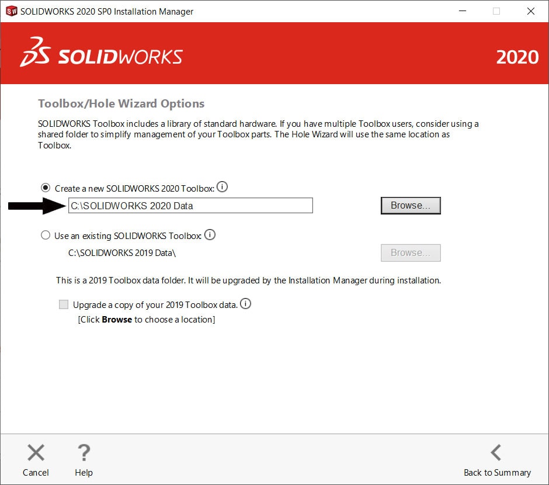The width and height of the screenshot is (549, 485).
Task: Select the Create a new SOLIDWORKS 2020 Toolbox radio
Action: tap(46, 188)
